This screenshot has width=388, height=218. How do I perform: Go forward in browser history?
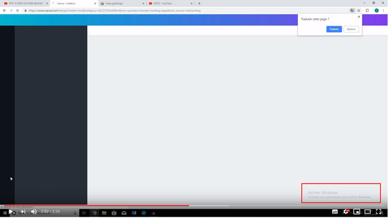point(11,11)
